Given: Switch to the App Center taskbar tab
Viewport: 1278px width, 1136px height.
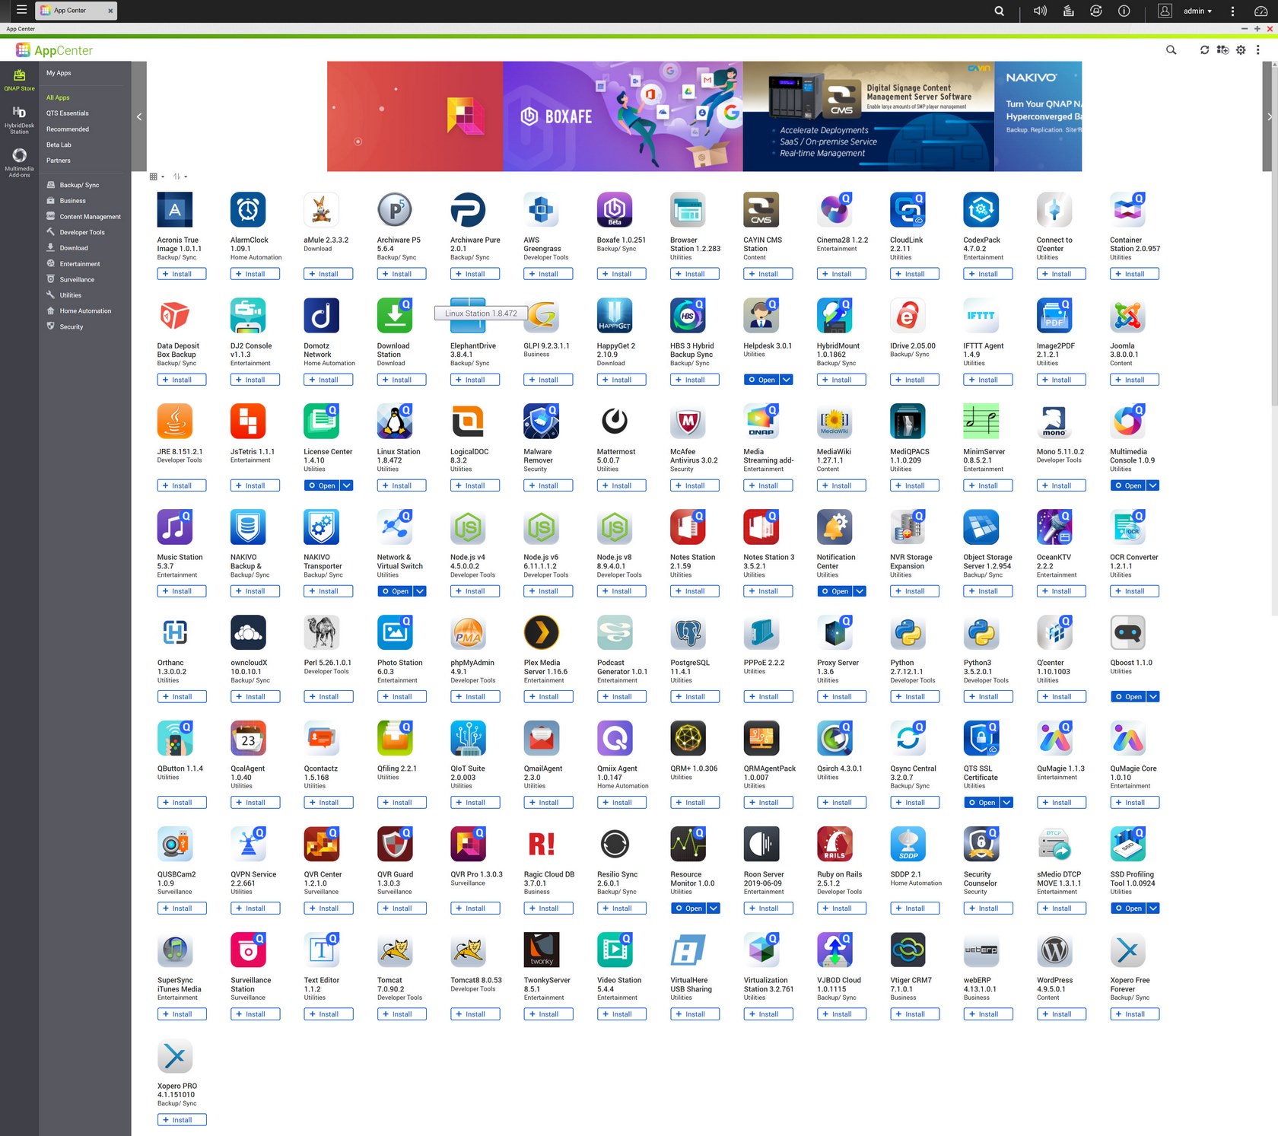Looking at the screenshot, I should coord(75,11).
